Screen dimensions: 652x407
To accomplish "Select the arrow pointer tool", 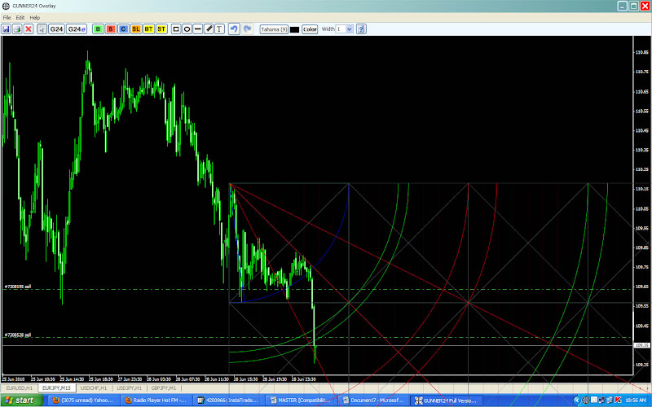I will (42, 29).
